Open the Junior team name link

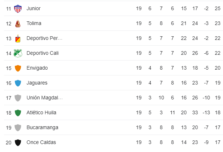pyautogui.click(x=33, y=8)
